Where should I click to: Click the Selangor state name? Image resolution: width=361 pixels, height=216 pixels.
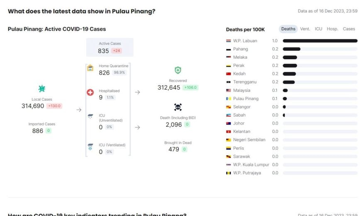pos(241,107)
